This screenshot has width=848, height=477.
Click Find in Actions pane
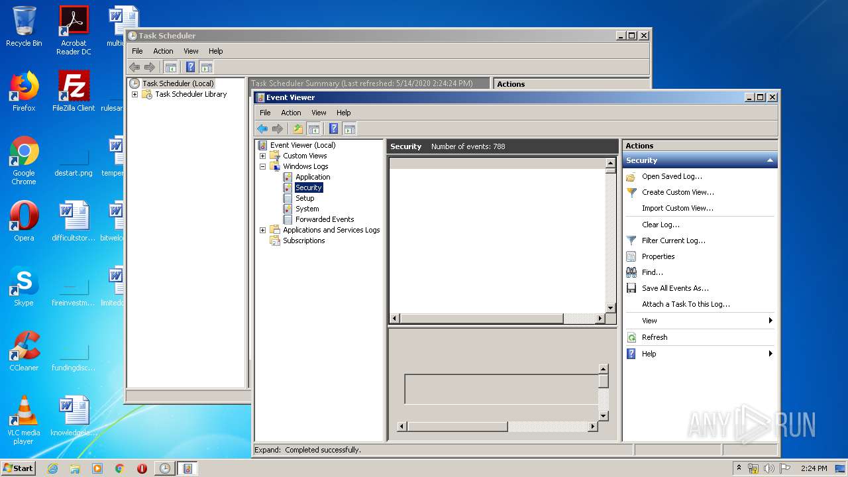pos(652,272)
